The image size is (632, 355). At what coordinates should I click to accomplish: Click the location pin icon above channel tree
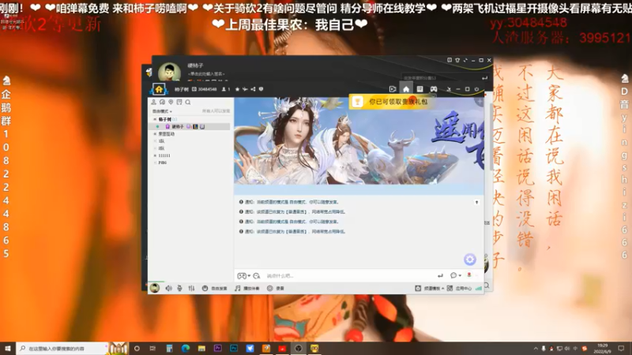[171, 103]
